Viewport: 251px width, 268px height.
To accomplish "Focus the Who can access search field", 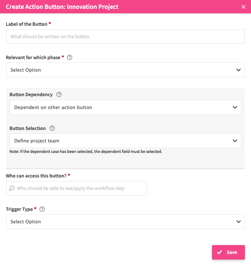I will [80, 188].
